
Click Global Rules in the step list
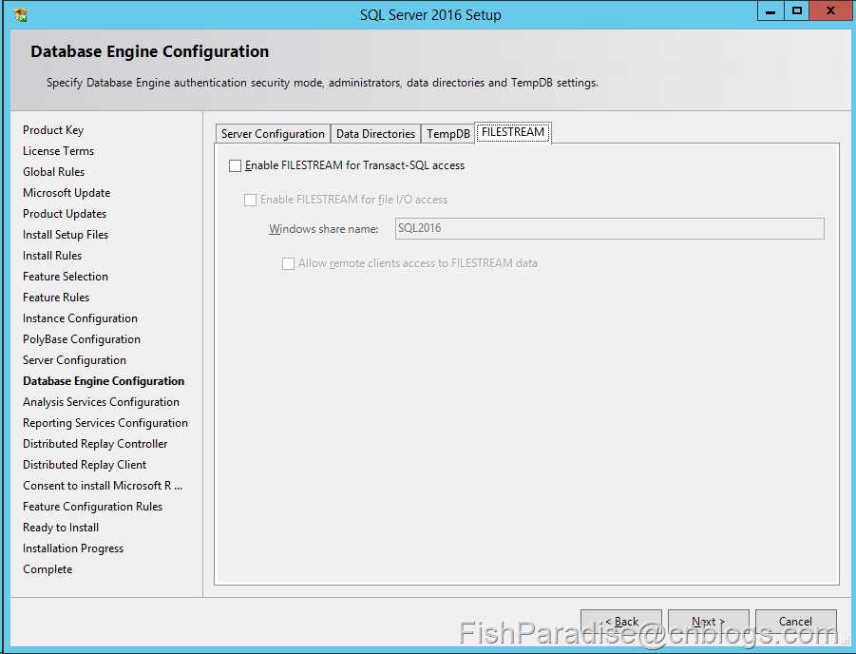click(53, 171)
